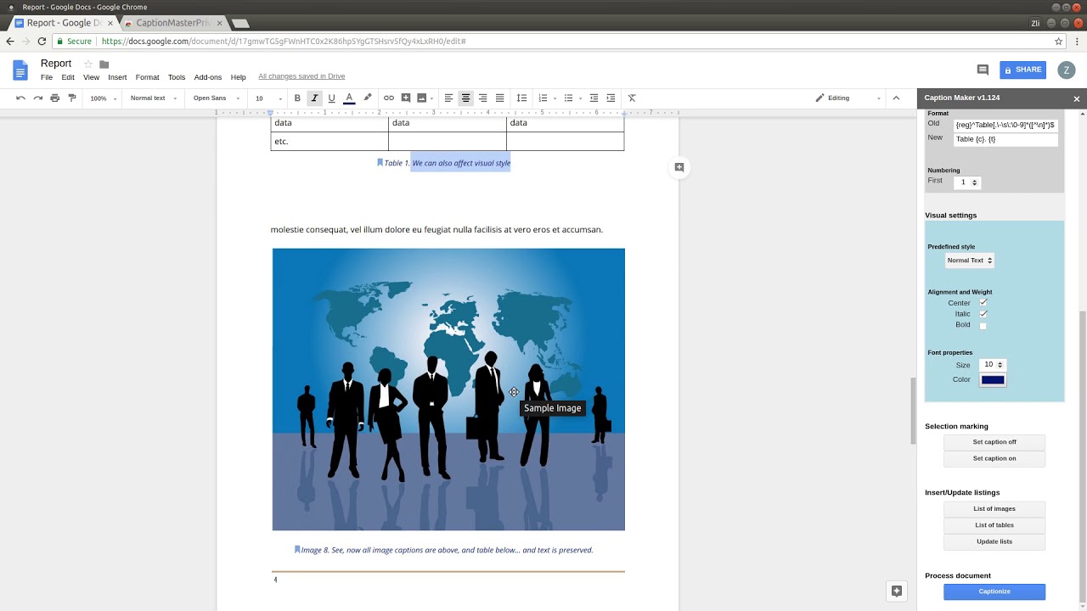Open the Format menu
This screenshot has height=611, width=1087.
[147, 77]
